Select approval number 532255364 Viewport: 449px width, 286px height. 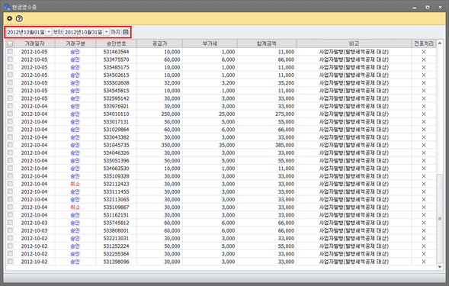coord(116,254)
